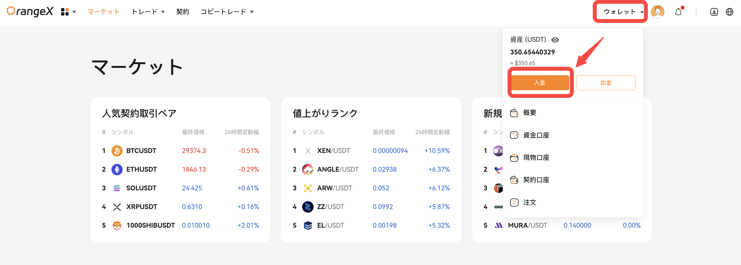Expand the コピートレード dropdown menu

coord(227,12)
